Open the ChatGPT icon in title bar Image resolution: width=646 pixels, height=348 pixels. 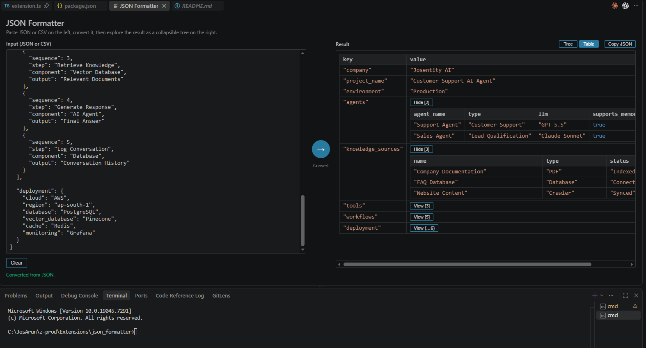tap(625, 6)
